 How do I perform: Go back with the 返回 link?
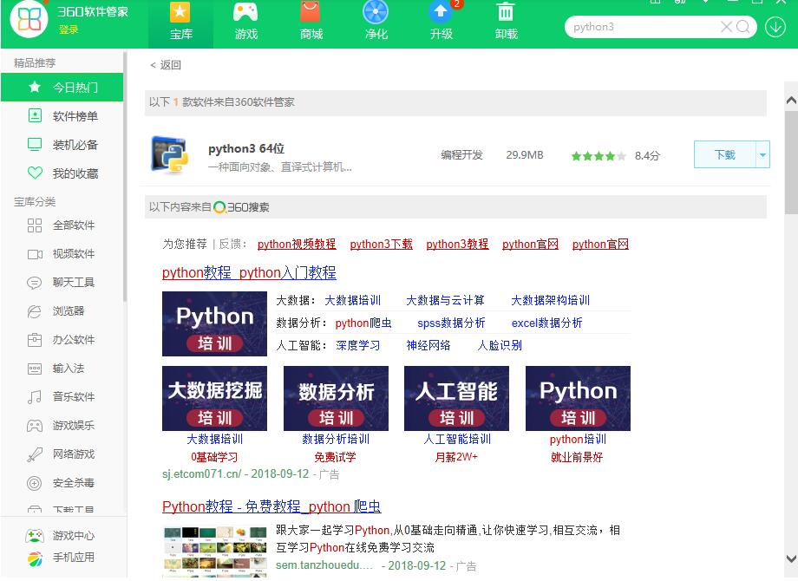tap(166, 65)
